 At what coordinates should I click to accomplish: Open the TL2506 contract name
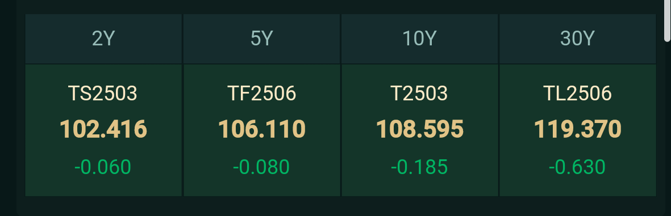[577, 94]
